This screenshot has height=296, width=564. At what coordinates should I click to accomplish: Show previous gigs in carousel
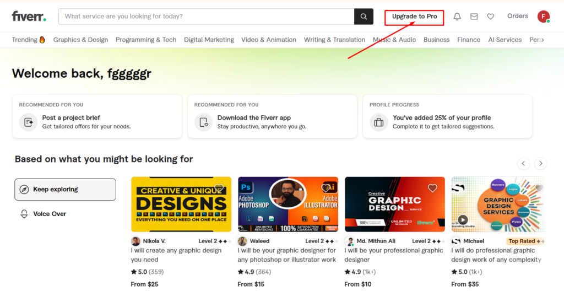(523, 164)
